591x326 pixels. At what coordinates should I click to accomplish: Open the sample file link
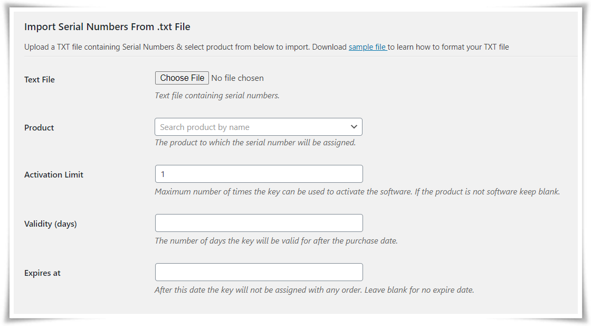point(367,47)
